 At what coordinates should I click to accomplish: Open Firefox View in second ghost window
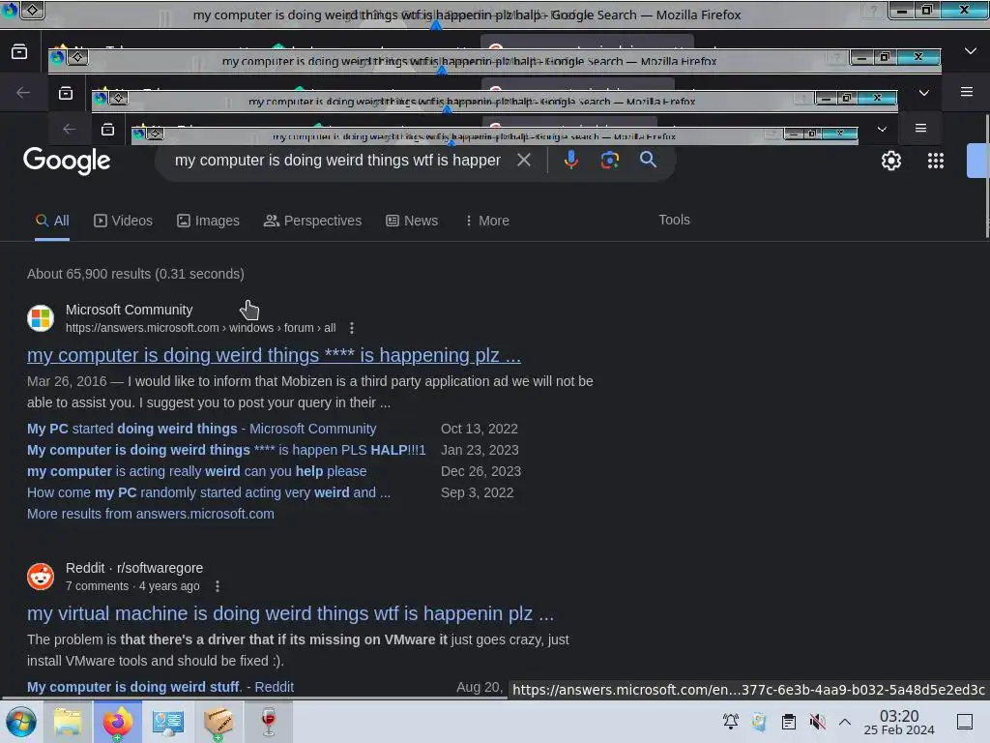[66, 94]
